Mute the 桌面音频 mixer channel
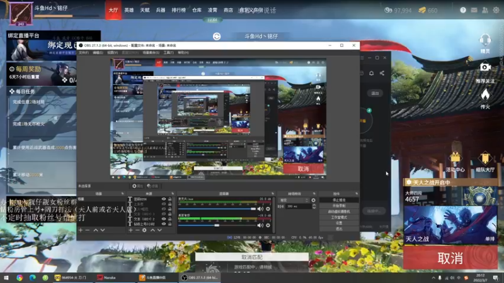Screen dimensions: 504x283 (x=260, y=225)
